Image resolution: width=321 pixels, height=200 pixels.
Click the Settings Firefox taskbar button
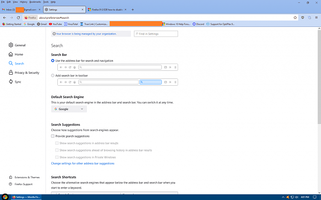(x=26, y=197)
